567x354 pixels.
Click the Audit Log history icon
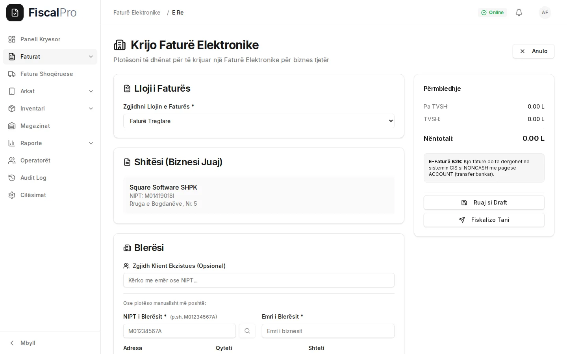pos(12,178)
